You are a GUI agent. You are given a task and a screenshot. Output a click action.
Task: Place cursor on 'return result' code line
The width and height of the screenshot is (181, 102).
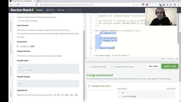[107, 48]
